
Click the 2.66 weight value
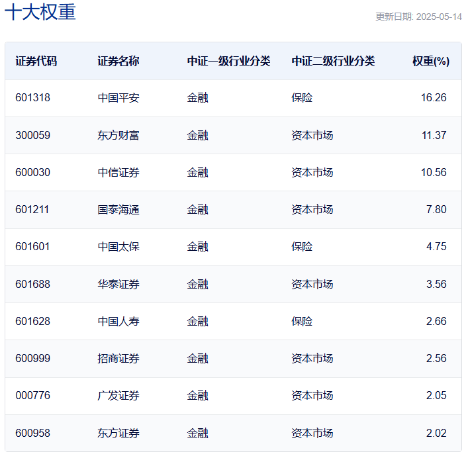[x=436, y=322]
